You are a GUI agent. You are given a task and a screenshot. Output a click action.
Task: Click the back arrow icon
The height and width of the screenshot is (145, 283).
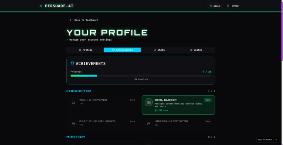click(71, 20)
